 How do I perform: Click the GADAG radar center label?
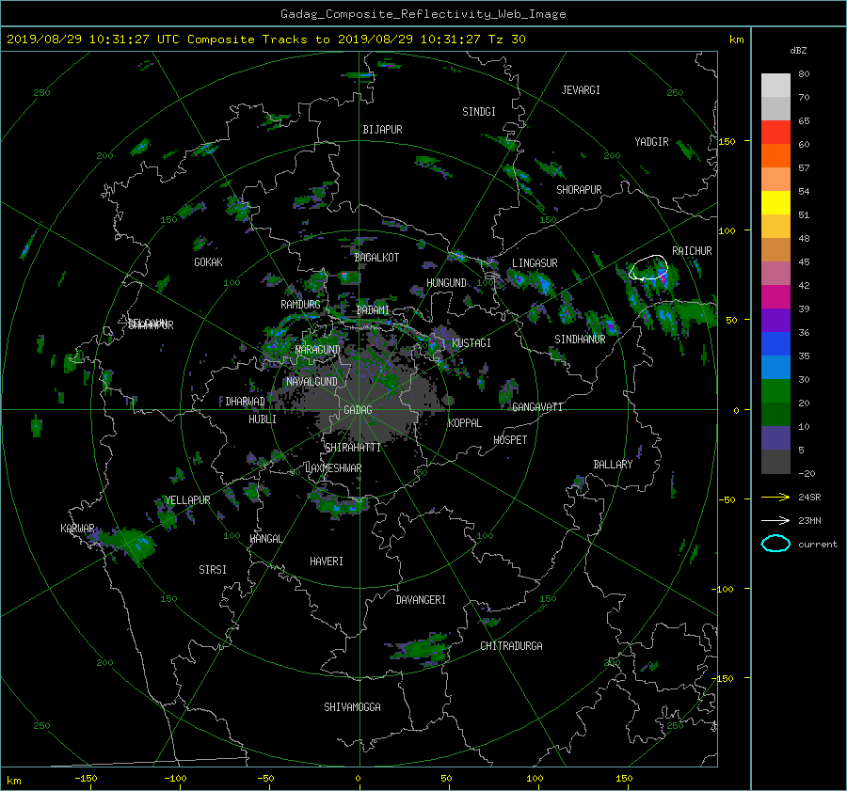point(359,410)
